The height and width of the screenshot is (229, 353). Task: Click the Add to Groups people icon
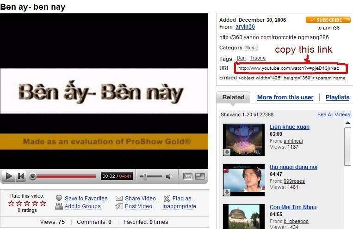(x=59, y=206)
